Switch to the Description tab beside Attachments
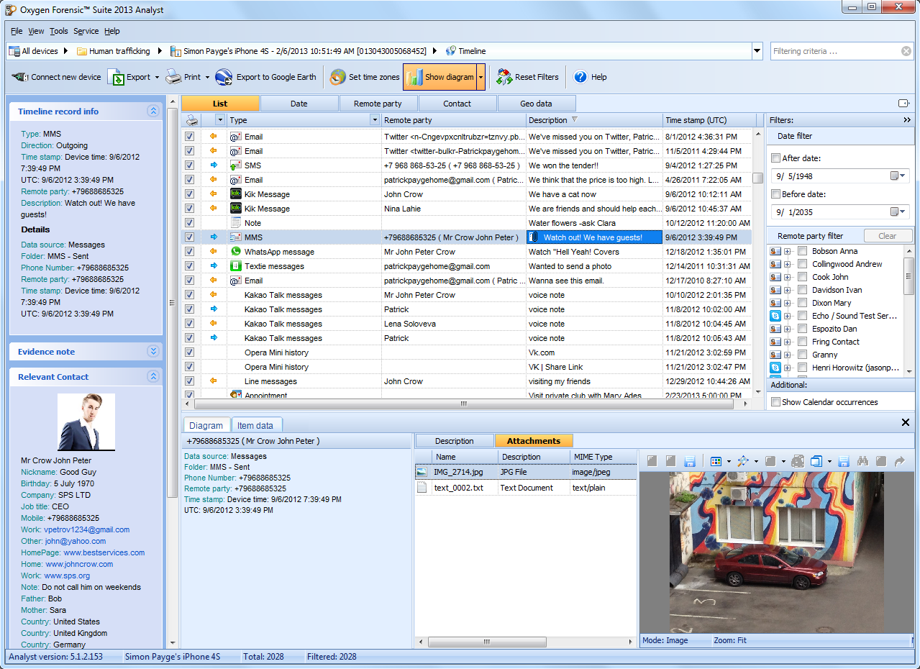This screenshot has height=669, width=920. [x=454, y=441]
